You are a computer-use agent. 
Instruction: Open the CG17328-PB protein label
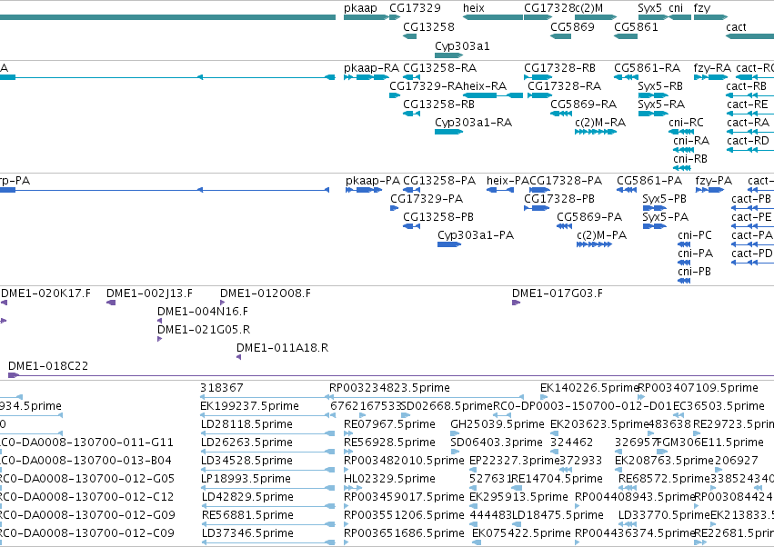(559, 199)
